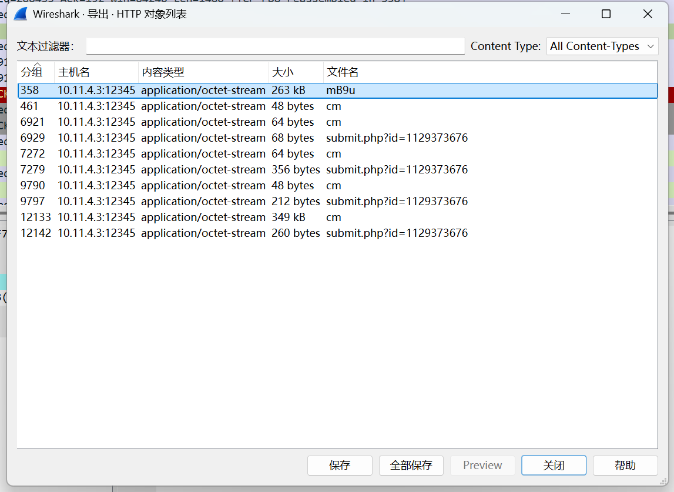Click the 保存 button
Screen dimensions: 674x492
point(340,466)
